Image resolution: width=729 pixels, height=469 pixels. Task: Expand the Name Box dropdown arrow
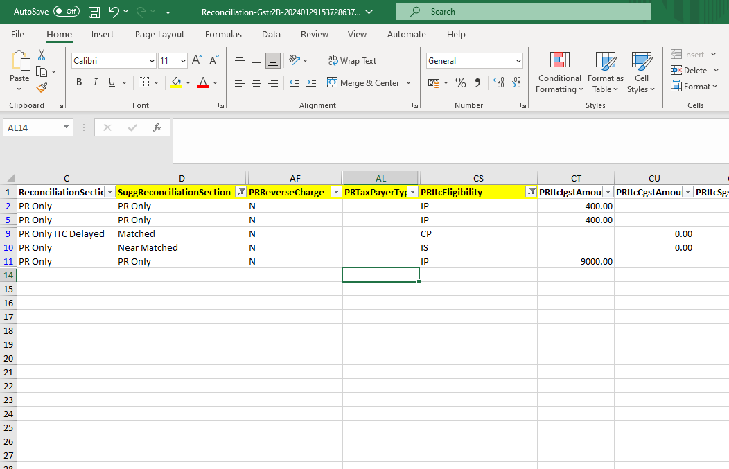tap(66, 127)
